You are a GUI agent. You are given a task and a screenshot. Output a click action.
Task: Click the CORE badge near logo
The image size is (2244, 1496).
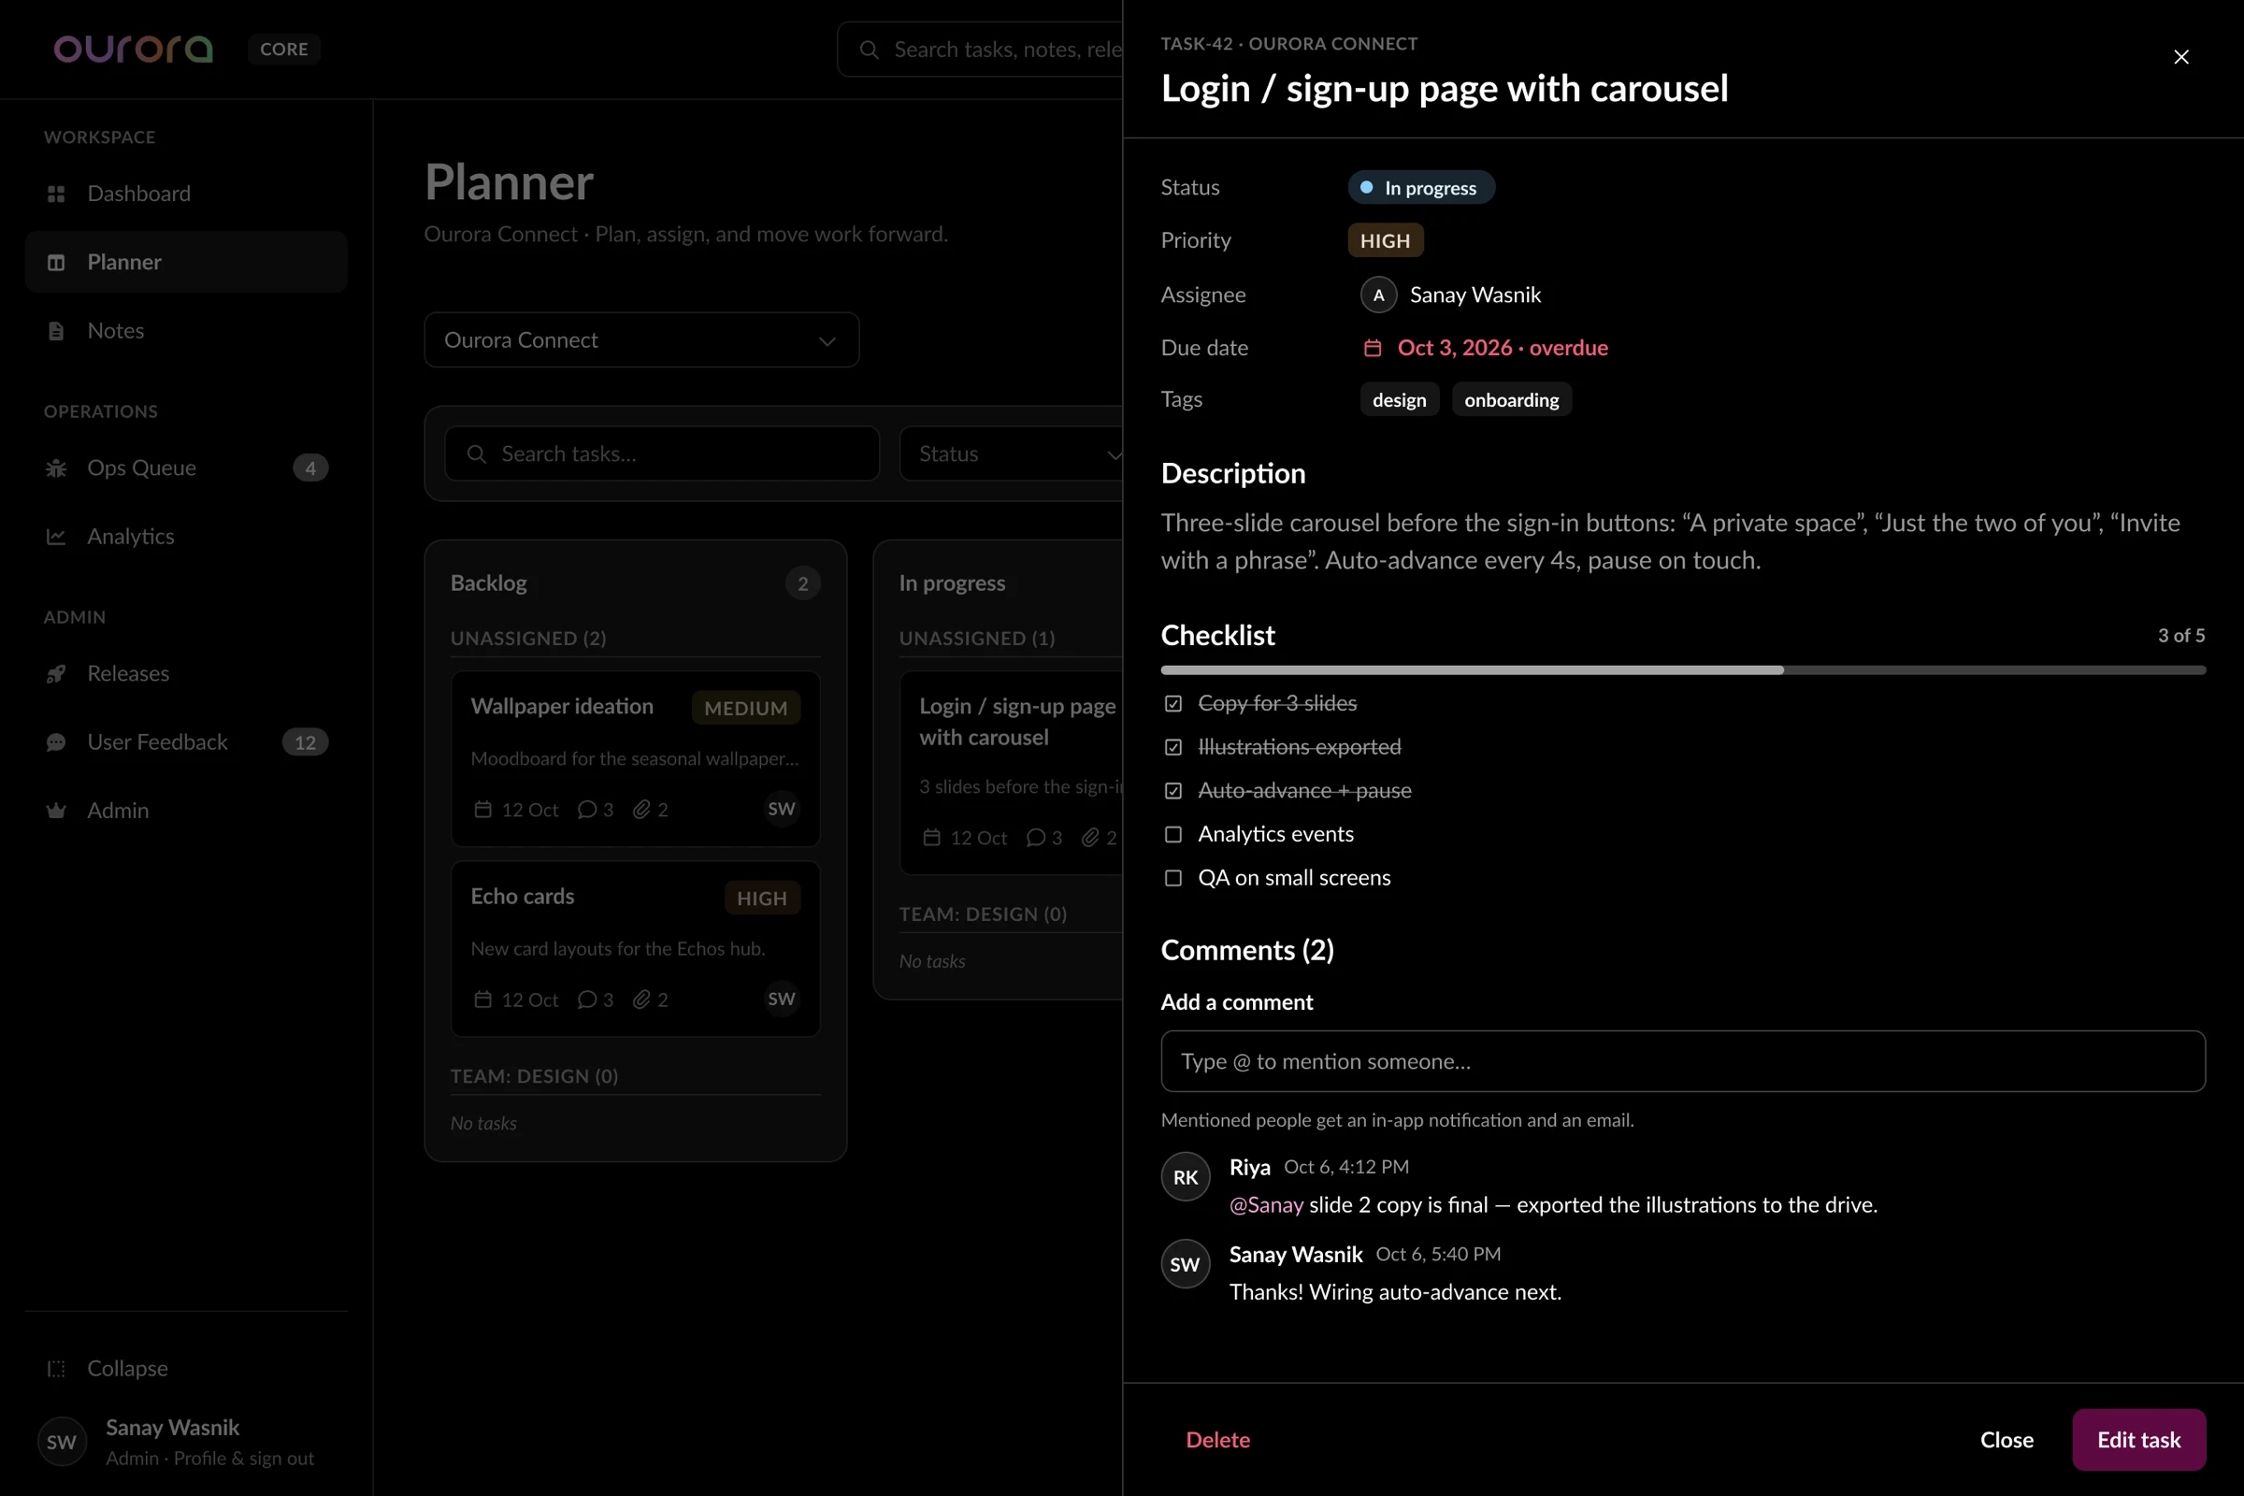click(284, 49)
